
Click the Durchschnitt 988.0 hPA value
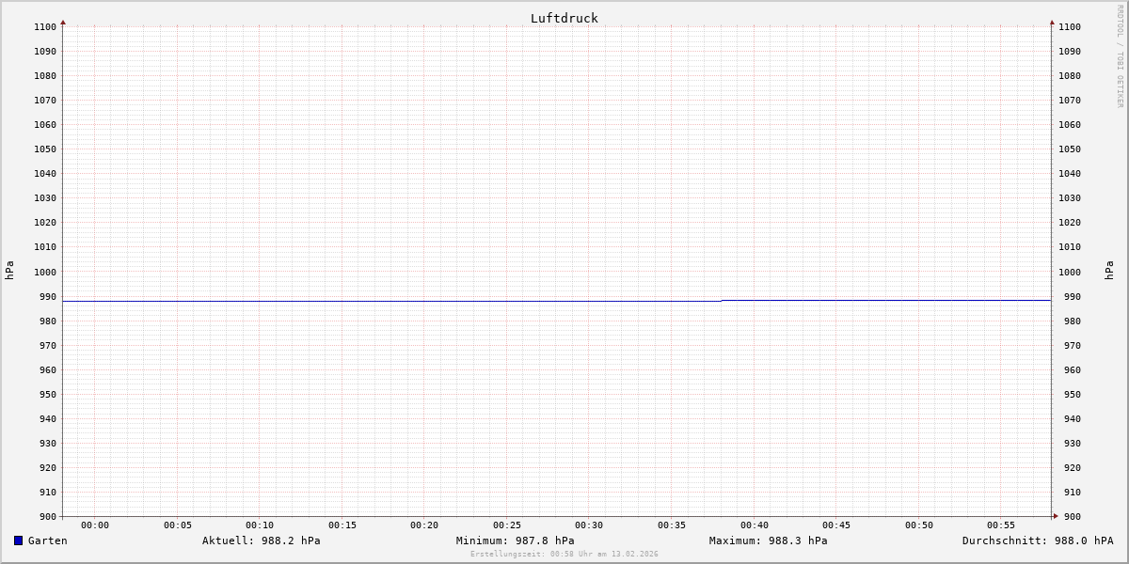(x=1037, y=540)
